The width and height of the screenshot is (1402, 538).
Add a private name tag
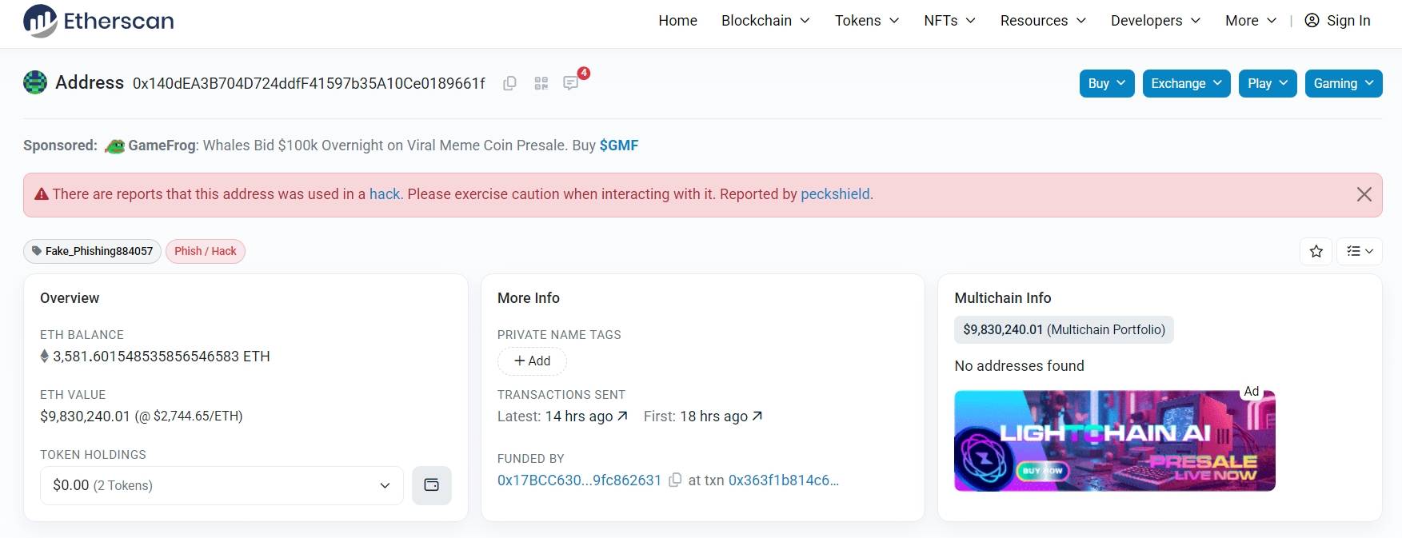pyautogui.click(x=532, y=361)
